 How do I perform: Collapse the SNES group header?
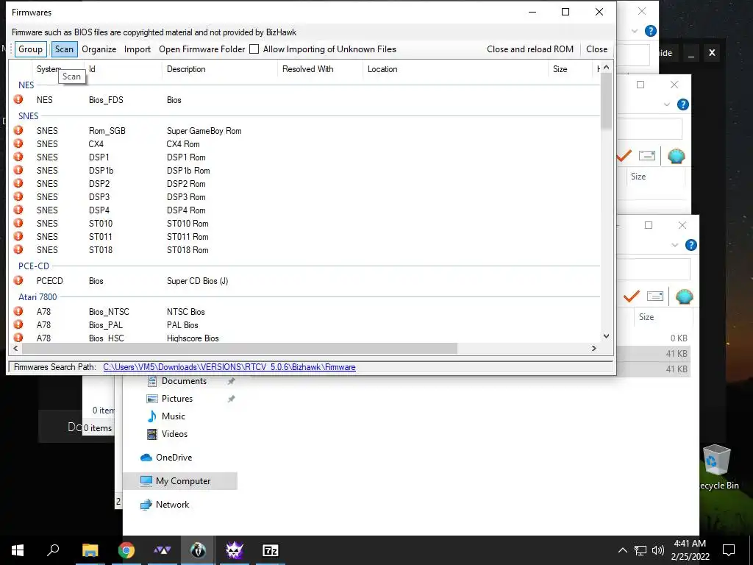click(29, 116)
